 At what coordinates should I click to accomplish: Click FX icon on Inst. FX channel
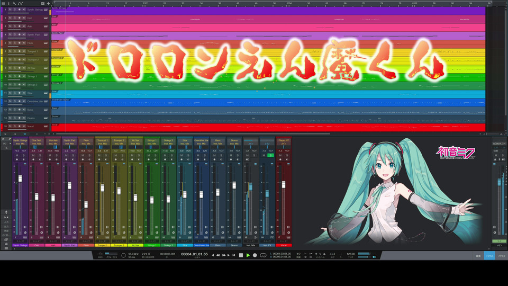tap(272, 237)
